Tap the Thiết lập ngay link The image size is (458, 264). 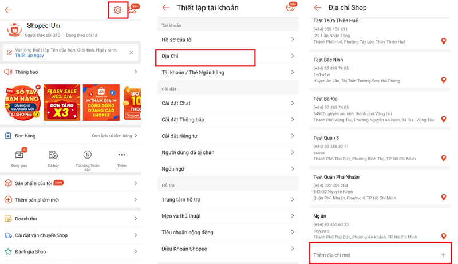pos(30,56)
